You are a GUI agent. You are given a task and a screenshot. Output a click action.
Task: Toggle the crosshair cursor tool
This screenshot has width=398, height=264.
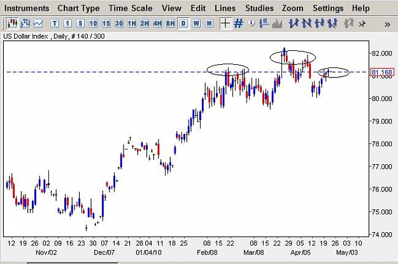point(225,24)
